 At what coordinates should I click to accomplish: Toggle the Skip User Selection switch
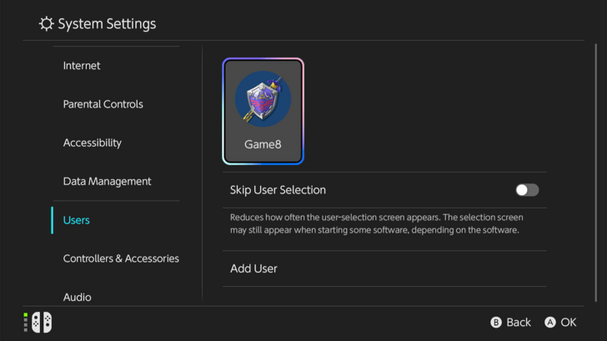[x=527, y=190]
